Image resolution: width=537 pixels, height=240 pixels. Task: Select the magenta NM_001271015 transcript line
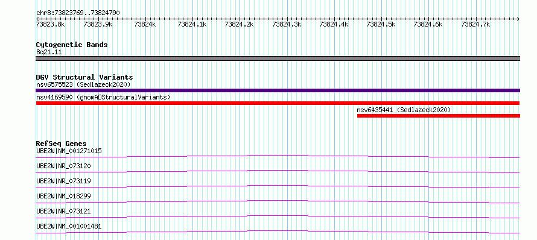coord(278,156)
